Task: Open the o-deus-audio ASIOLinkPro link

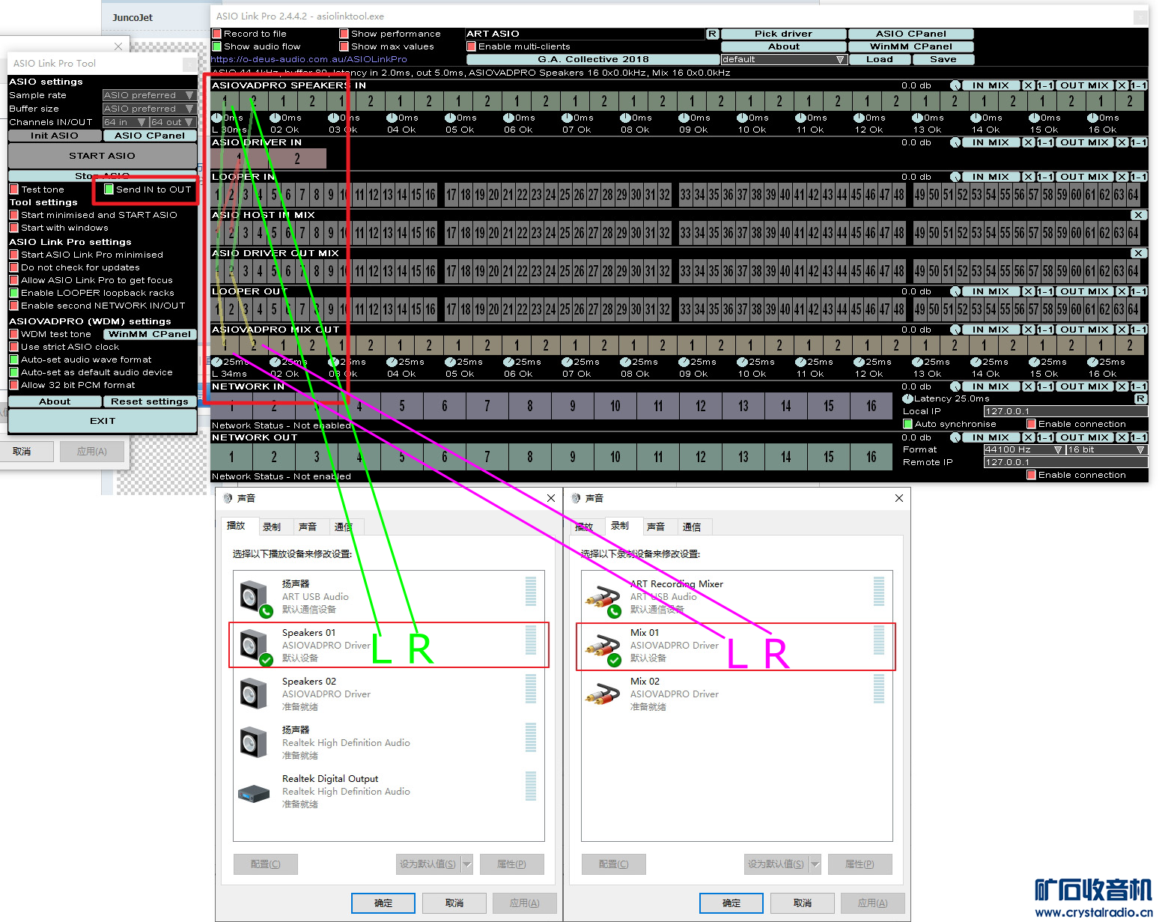Action: [309, 59]
